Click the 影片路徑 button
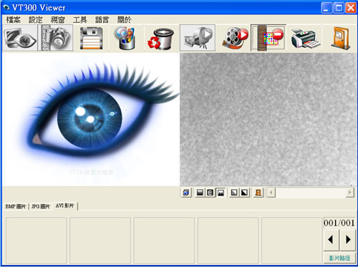This screenshot has height=267, width=358. point(339,258)
